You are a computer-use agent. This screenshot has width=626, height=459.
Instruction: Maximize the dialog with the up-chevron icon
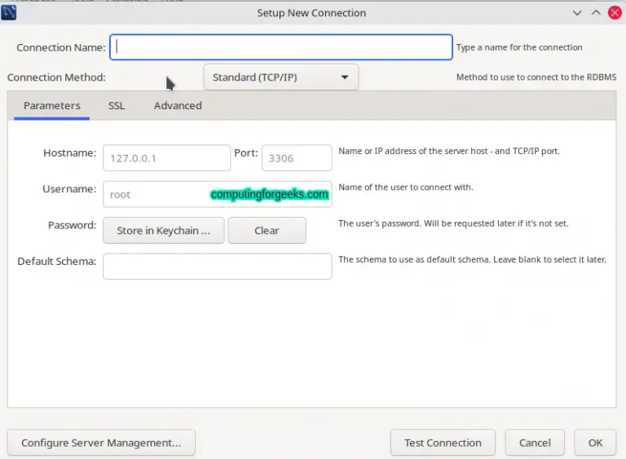coord(595,13)
